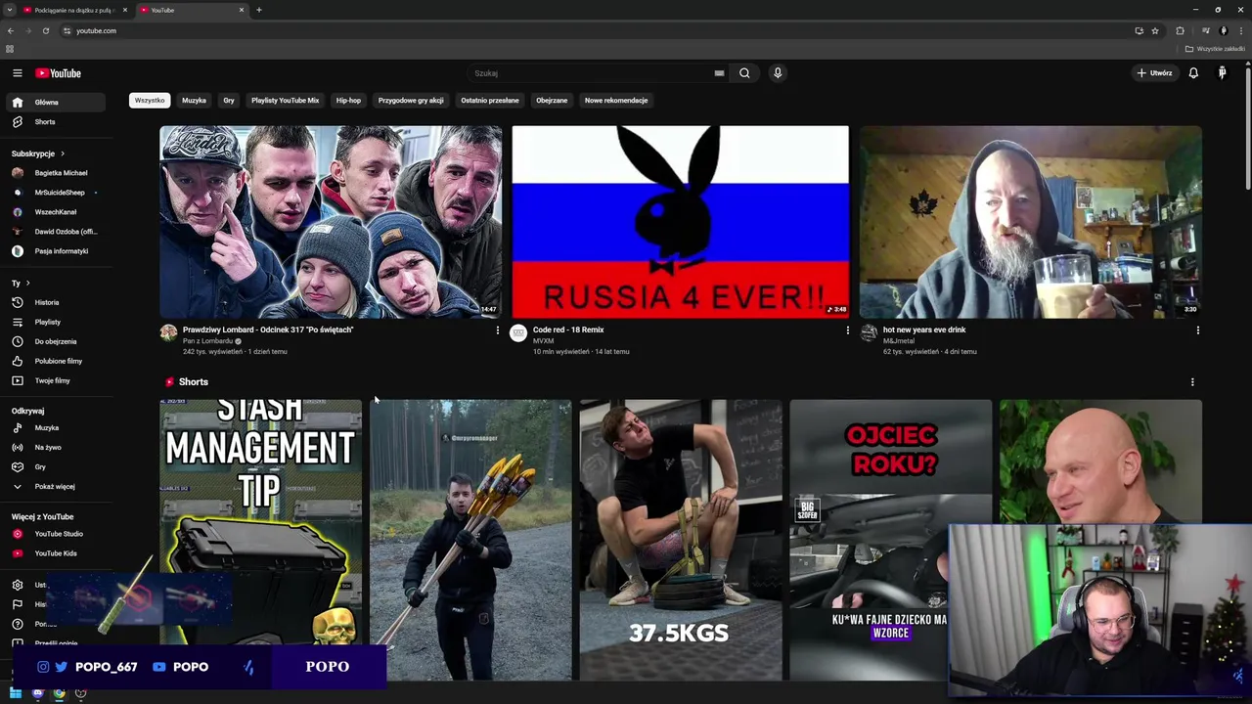The width and height of the screenshot is (1252, 704).
Task: Open options menu for Code red video
Action: coord(847,330)
